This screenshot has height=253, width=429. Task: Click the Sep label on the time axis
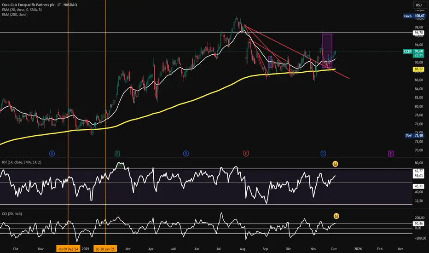pos(265,249)
